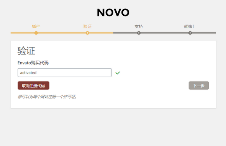
Task: Click the 支持 step circle marker
Action: pyautogui.click(x=139, y=33)
